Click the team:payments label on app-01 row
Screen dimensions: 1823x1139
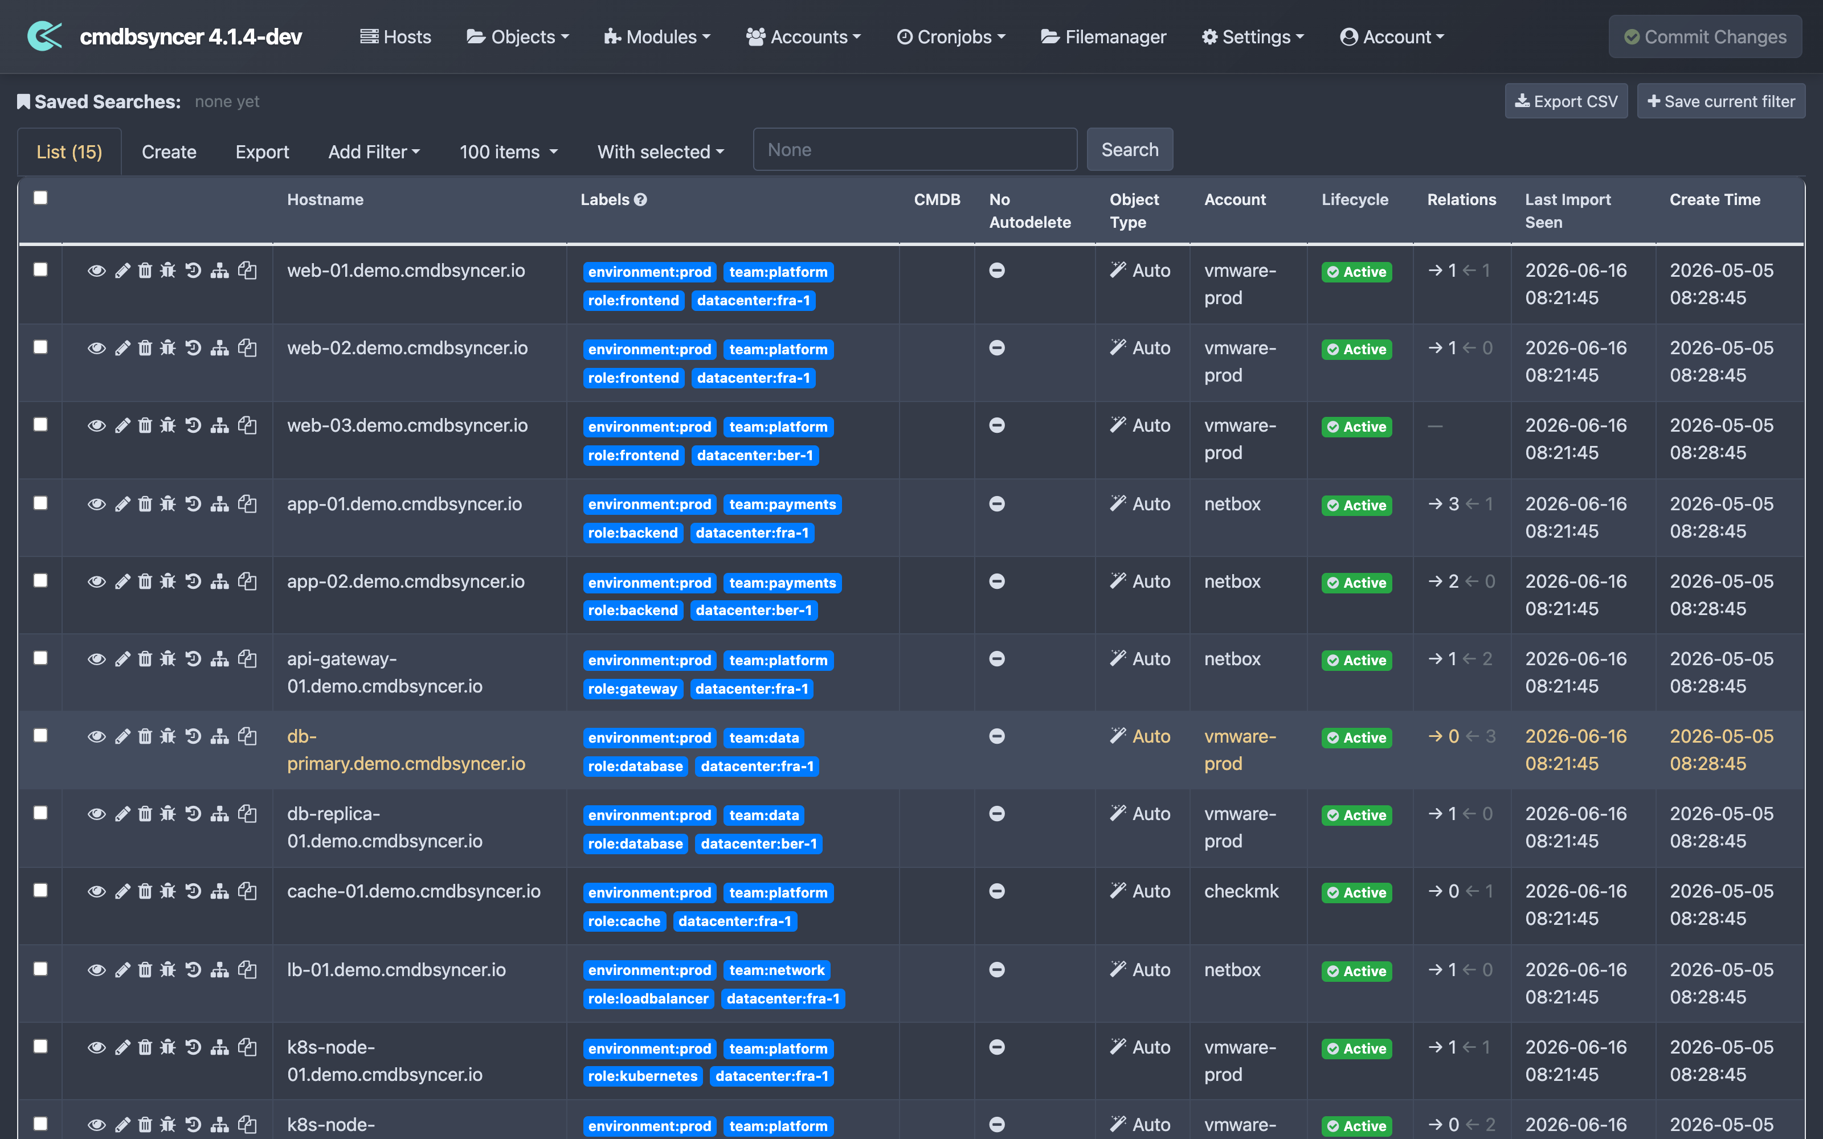coord(782,504)
